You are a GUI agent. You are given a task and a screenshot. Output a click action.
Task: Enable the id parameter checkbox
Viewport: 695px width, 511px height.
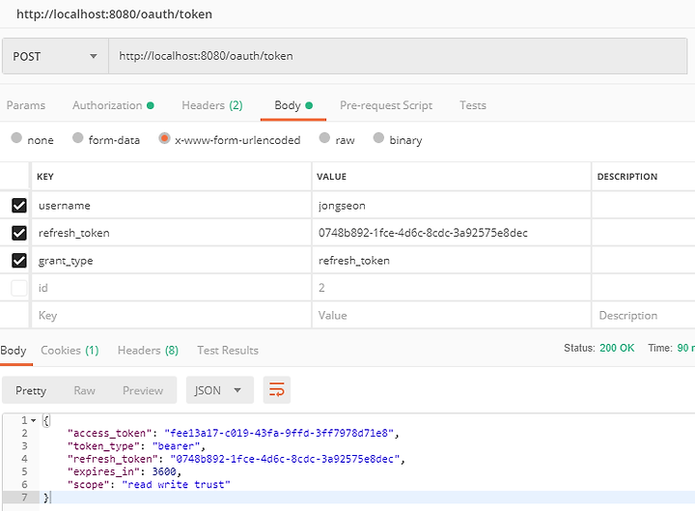click(19, 288)
